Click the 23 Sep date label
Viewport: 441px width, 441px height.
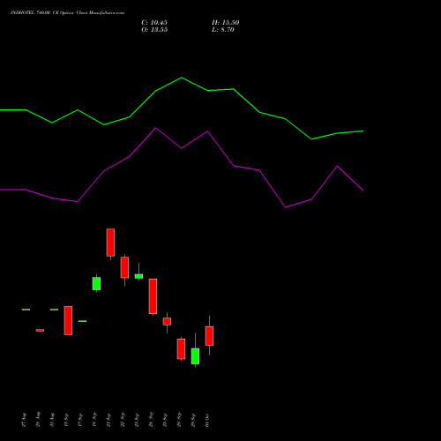click(x=137, y=420)
